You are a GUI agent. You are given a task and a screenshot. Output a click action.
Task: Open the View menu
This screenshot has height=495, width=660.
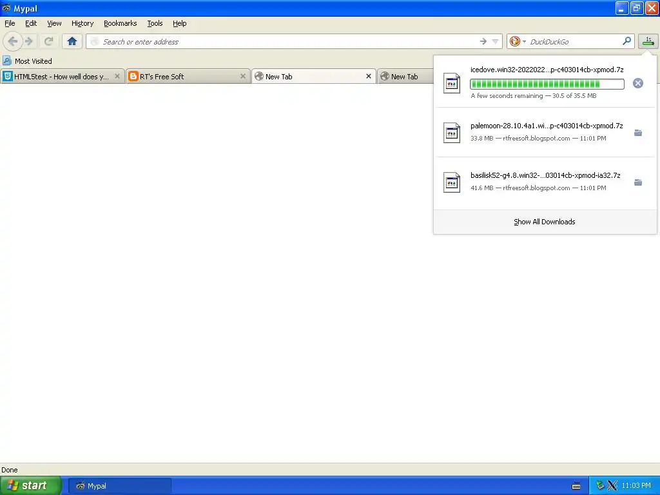(x=54, y=23)
